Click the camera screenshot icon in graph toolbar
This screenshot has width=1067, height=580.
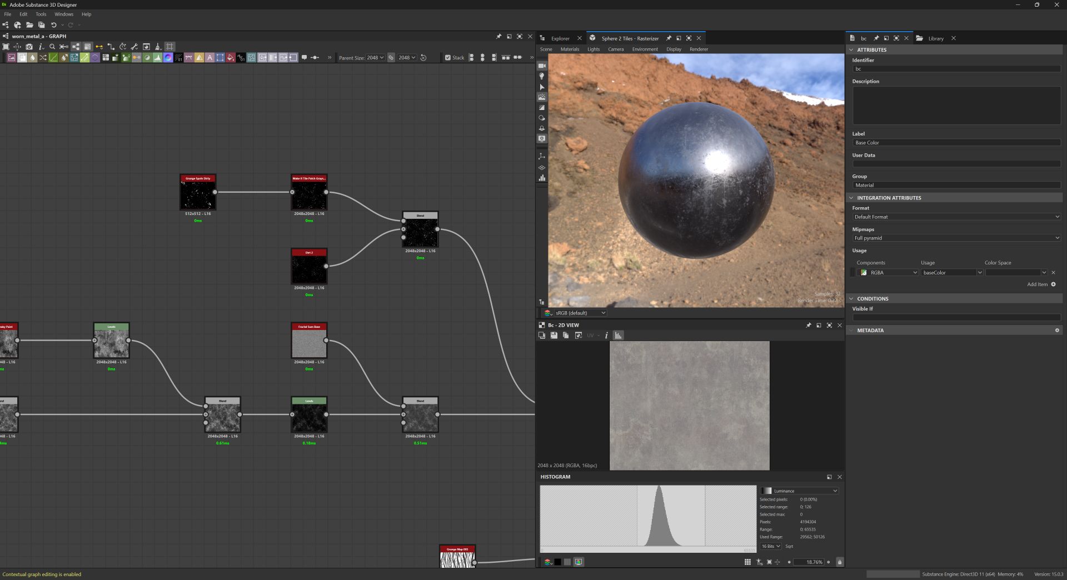[29, 47]
